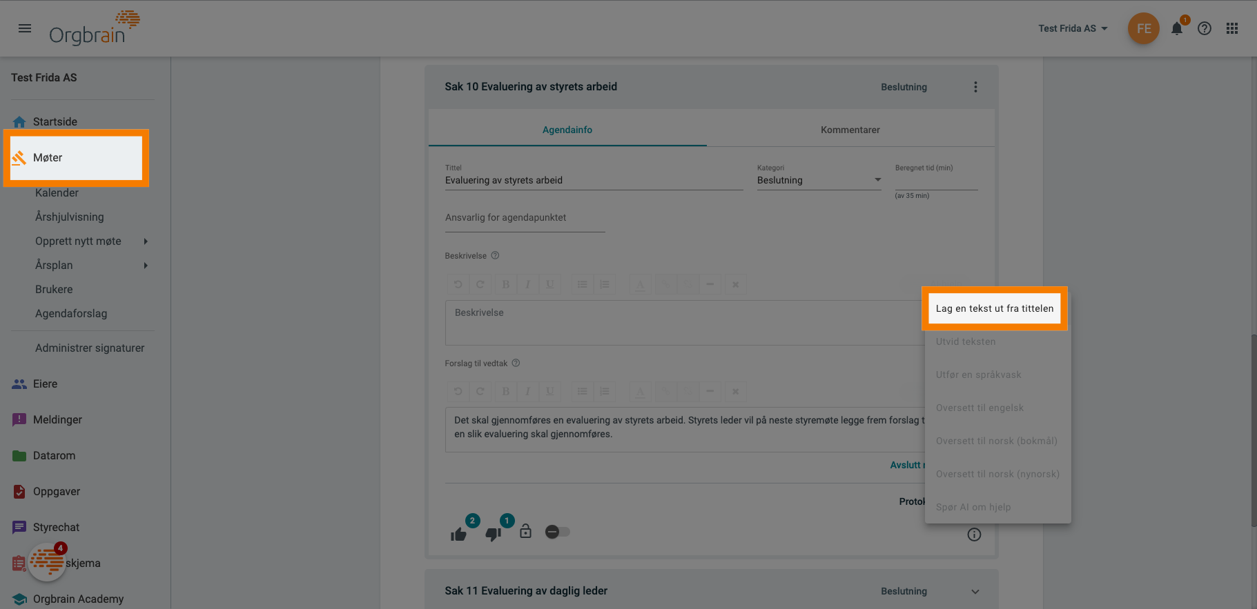The width and height of the screenshot is (1257, 609).
Task: Choose Spør AI om hjelp
Action: pos(998,507)
